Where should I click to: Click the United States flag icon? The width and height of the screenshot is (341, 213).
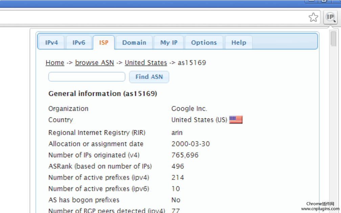(x=236, y=120)
